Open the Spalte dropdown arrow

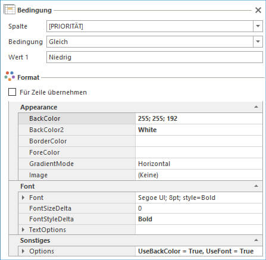pyautogui.click(x=258, y=26)
